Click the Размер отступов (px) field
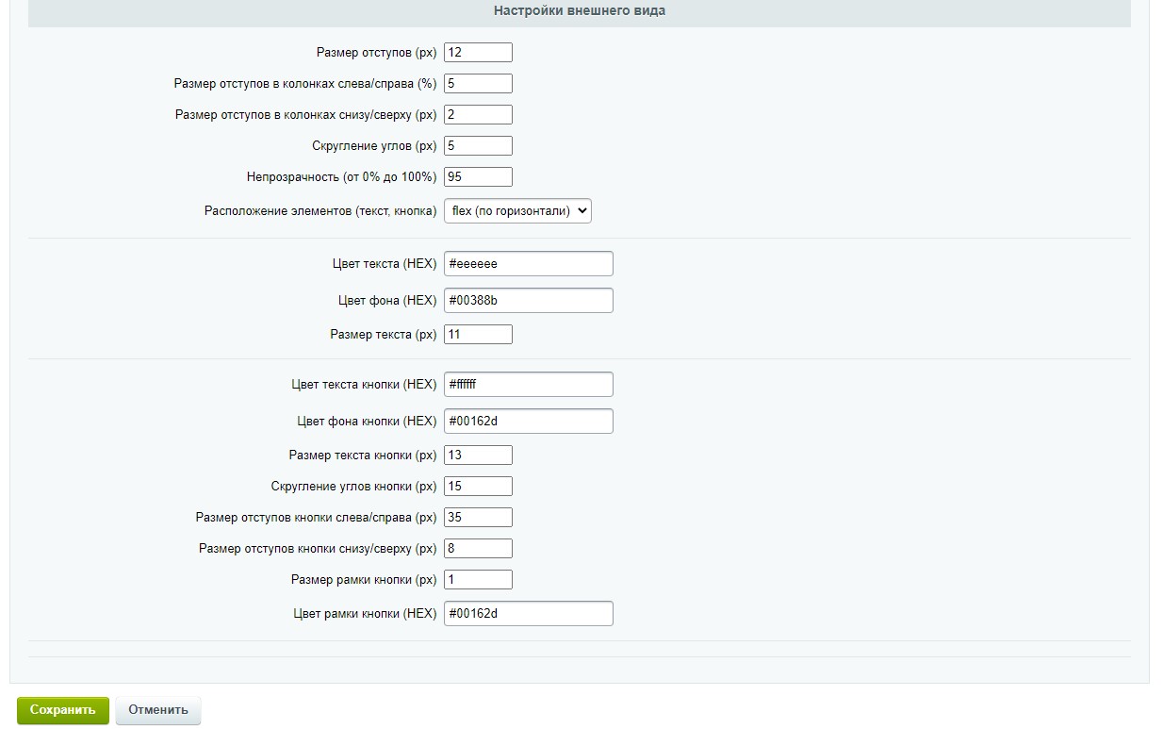 (x=478, y=53)
